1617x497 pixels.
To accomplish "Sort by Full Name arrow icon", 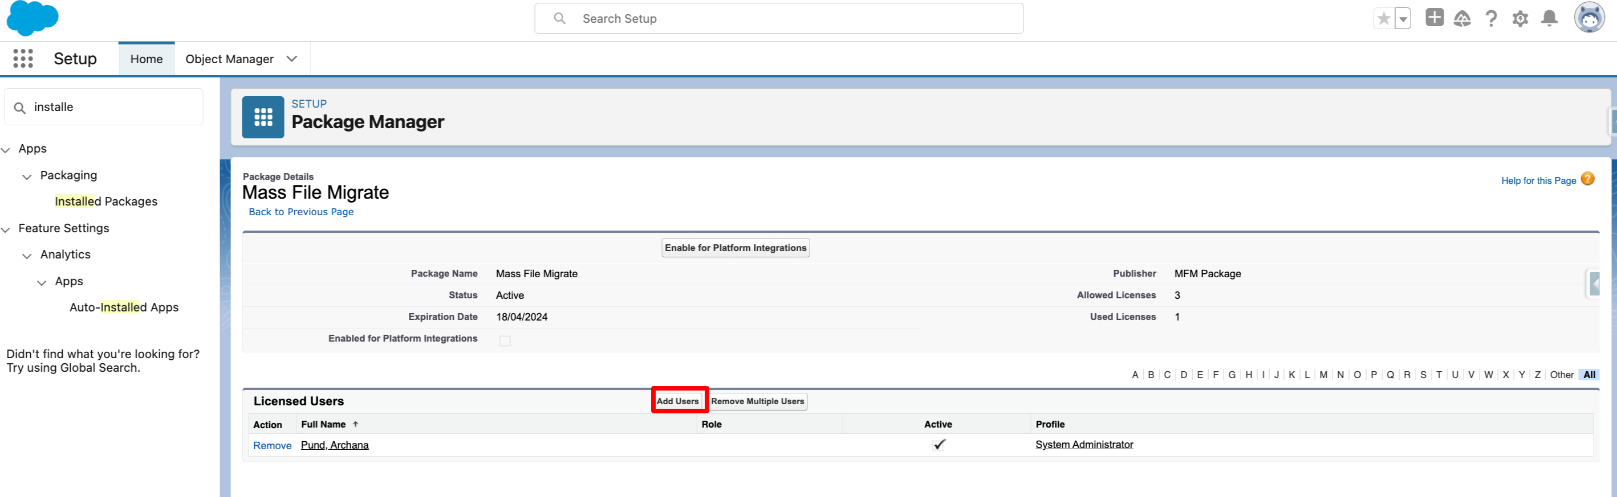I will [355, 424].
